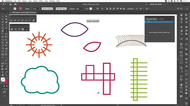Click the Isolate Selected Object icon
Screen dimensions: 190x106
[137, 9]
